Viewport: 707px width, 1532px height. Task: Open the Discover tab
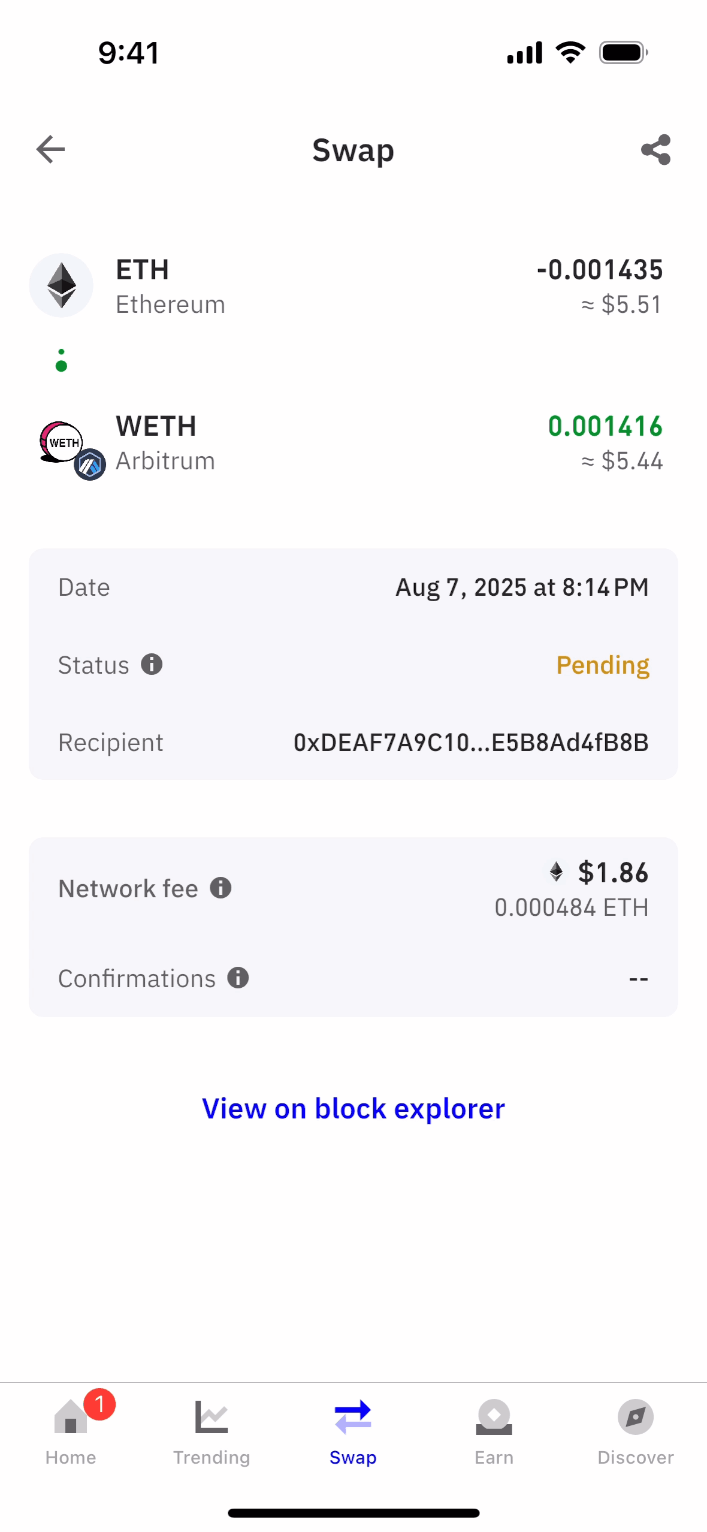click(x=635, y=1430)
